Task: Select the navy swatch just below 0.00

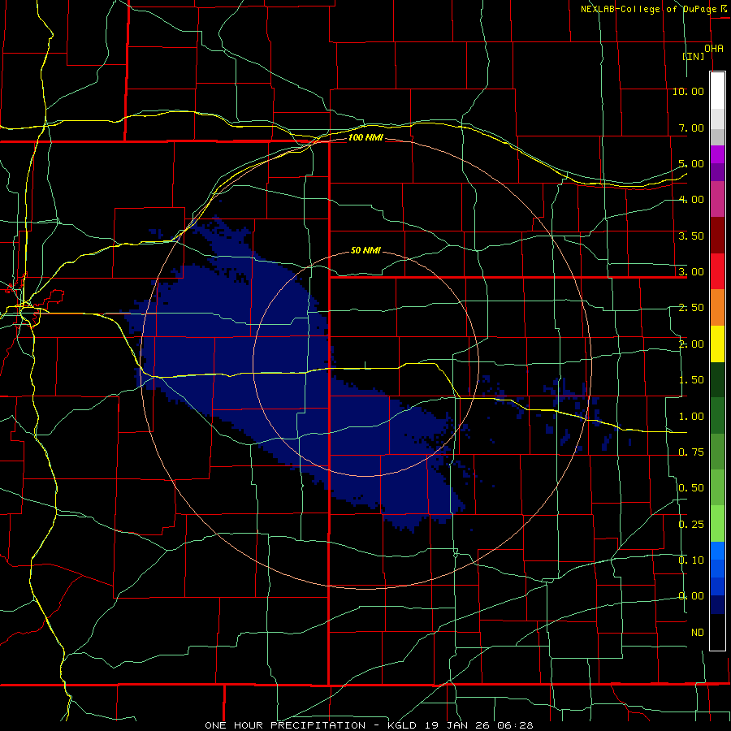Action: 717,605
